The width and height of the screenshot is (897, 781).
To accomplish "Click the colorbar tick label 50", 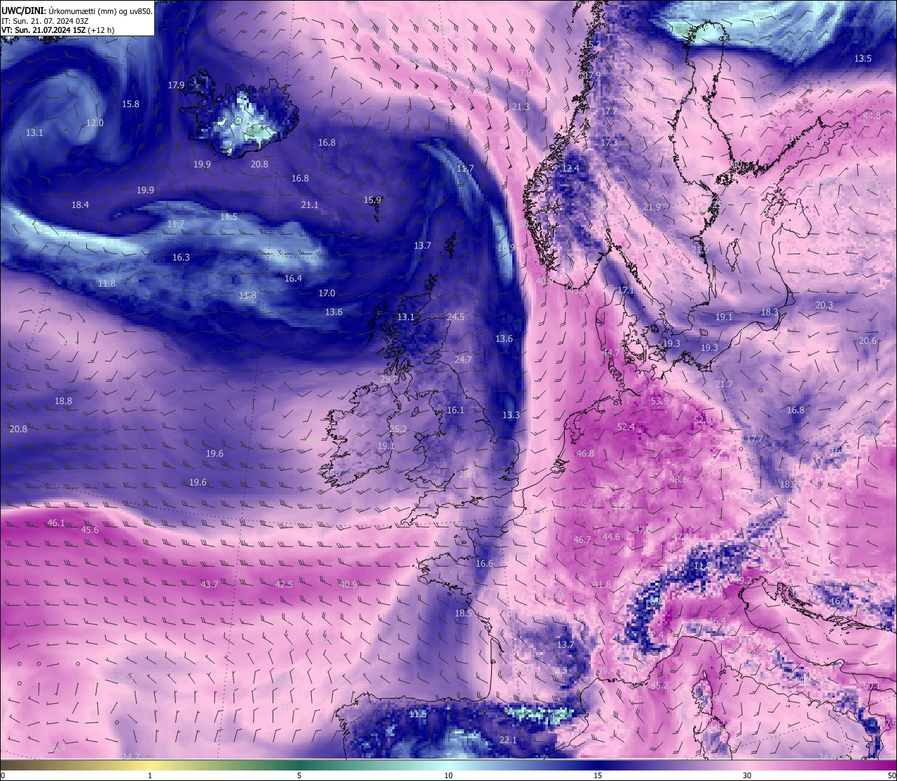I will click(x=891, y=775).
